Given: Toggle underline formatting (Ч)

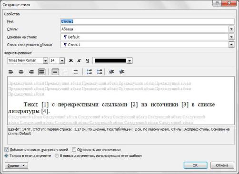Looking at the screenshot, I should coord(87,60).
